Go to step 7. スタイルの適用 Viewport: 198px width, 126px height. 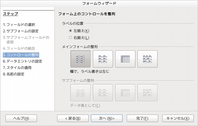click(17, 68)
